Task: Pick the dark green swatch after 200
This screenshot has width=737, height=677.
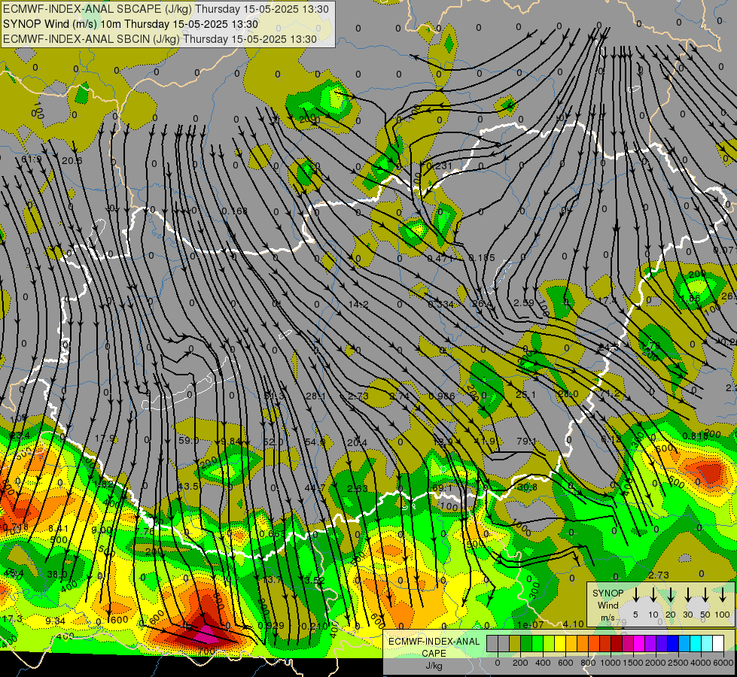Action: click(526, 644)
